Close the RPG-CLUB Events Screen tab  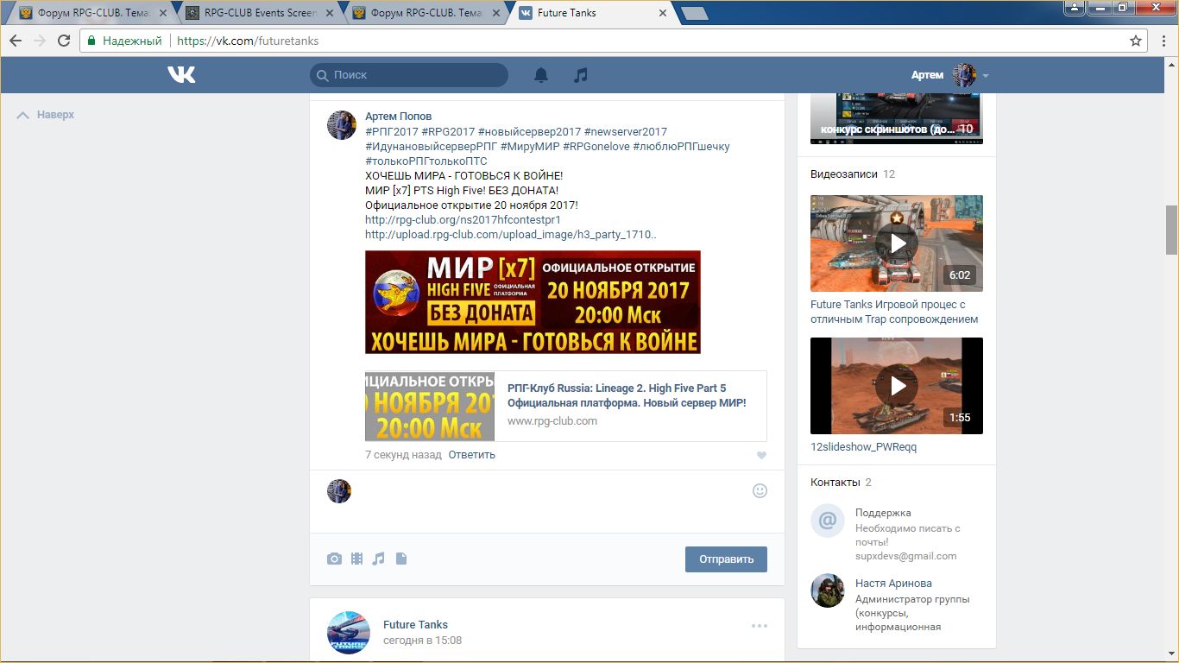[330, 13]
